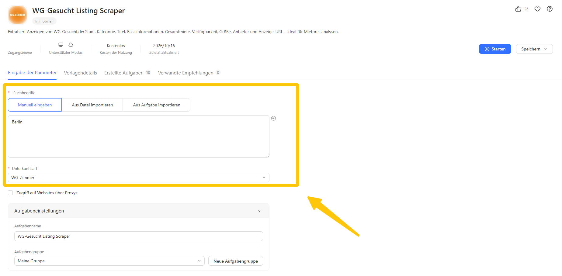
Task: Open the Vorlagendetails tab
Action: click(x=80, y=73)
